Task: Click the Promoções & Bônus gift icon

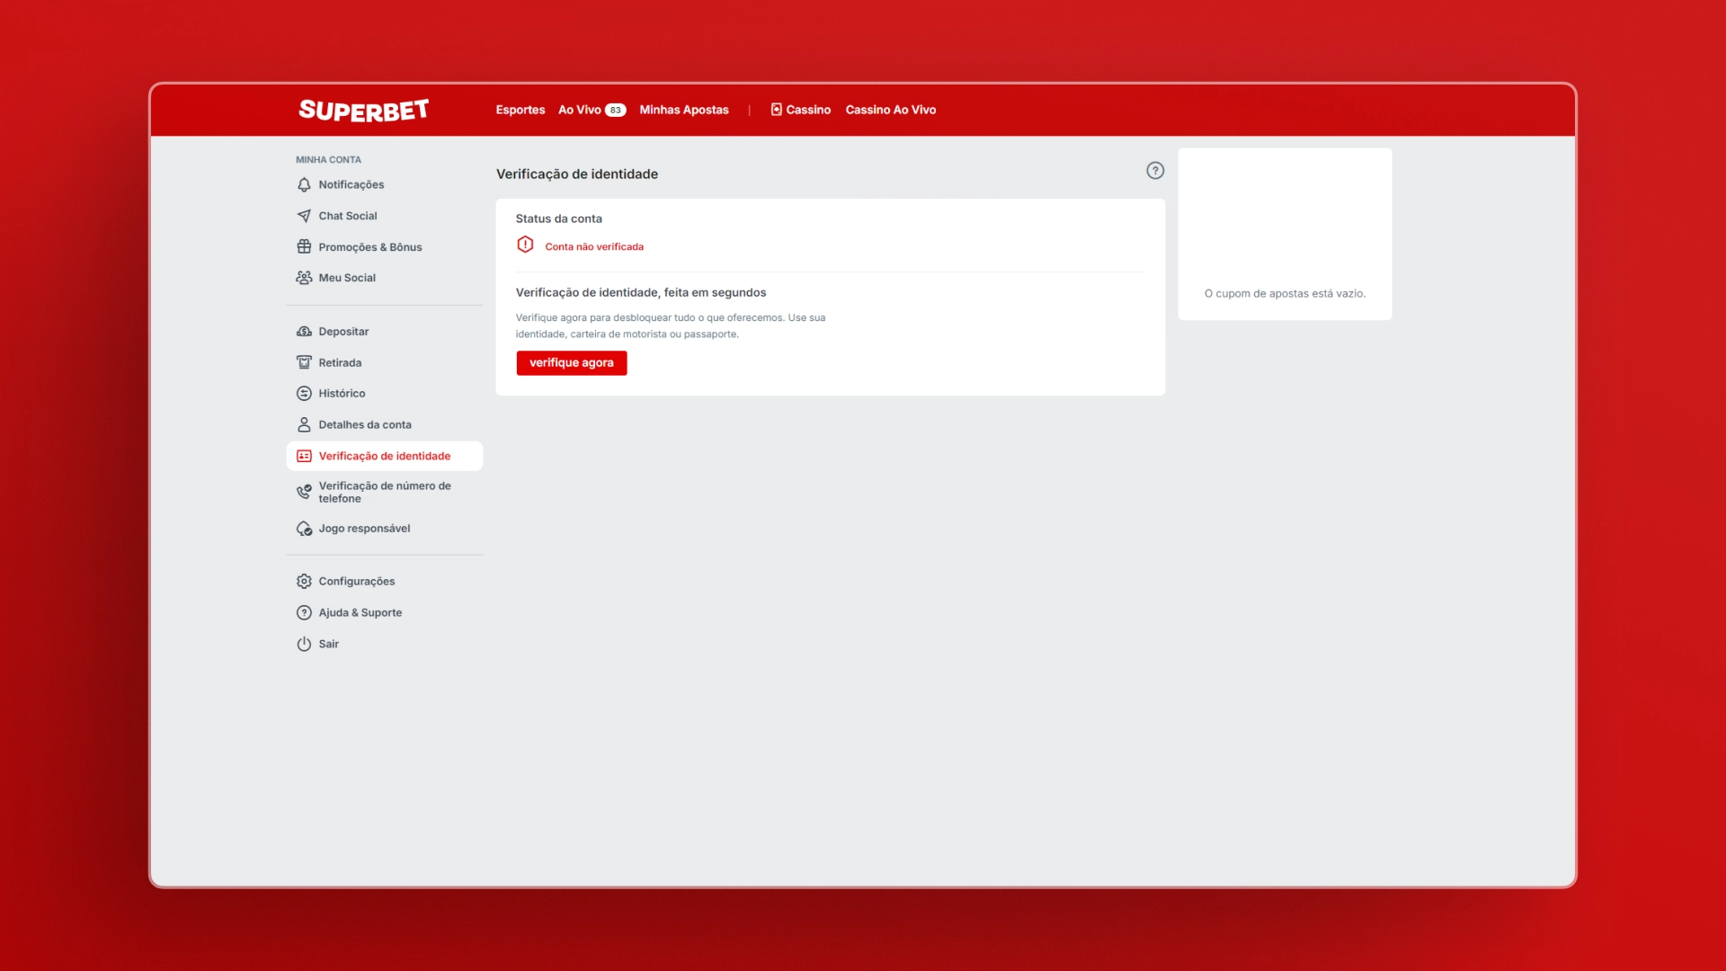Action: [304, 246]
